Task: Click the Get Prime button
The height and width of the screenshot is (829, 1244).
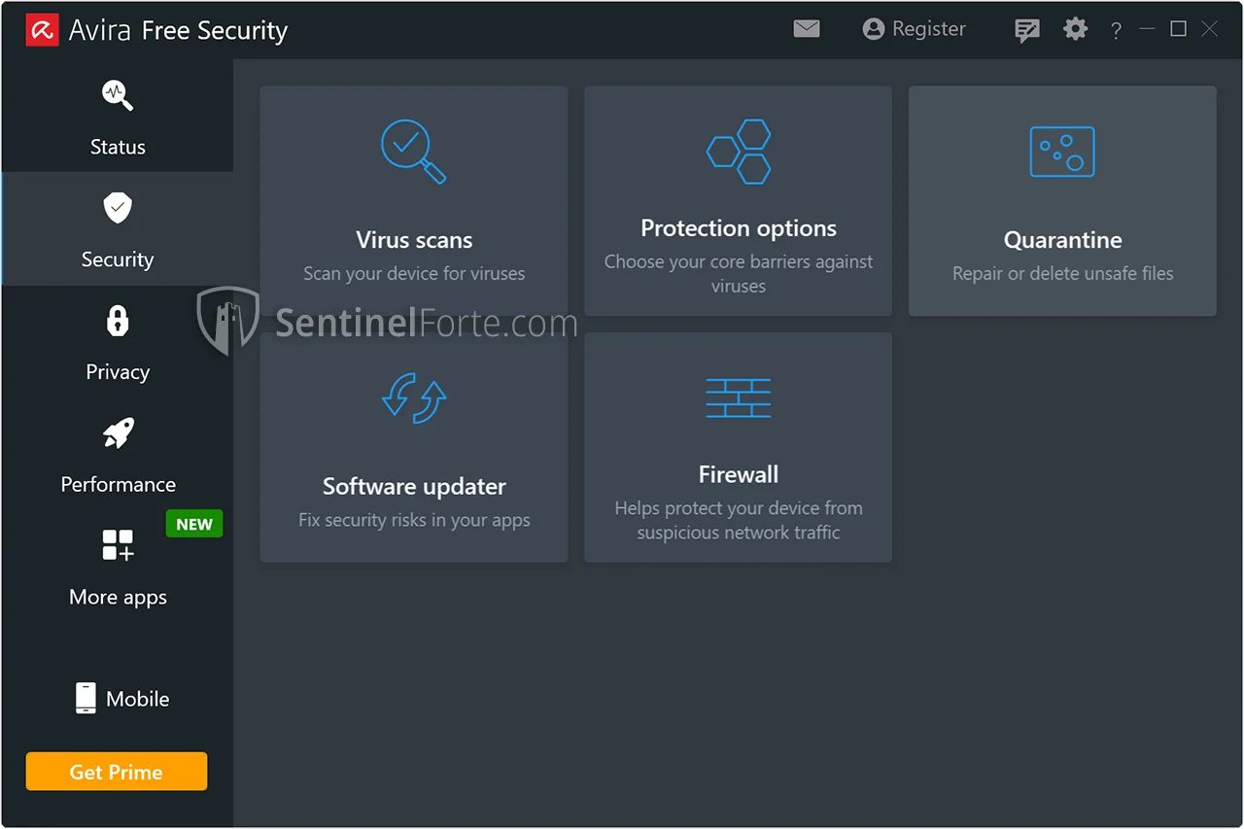Action: pos(117,772)
